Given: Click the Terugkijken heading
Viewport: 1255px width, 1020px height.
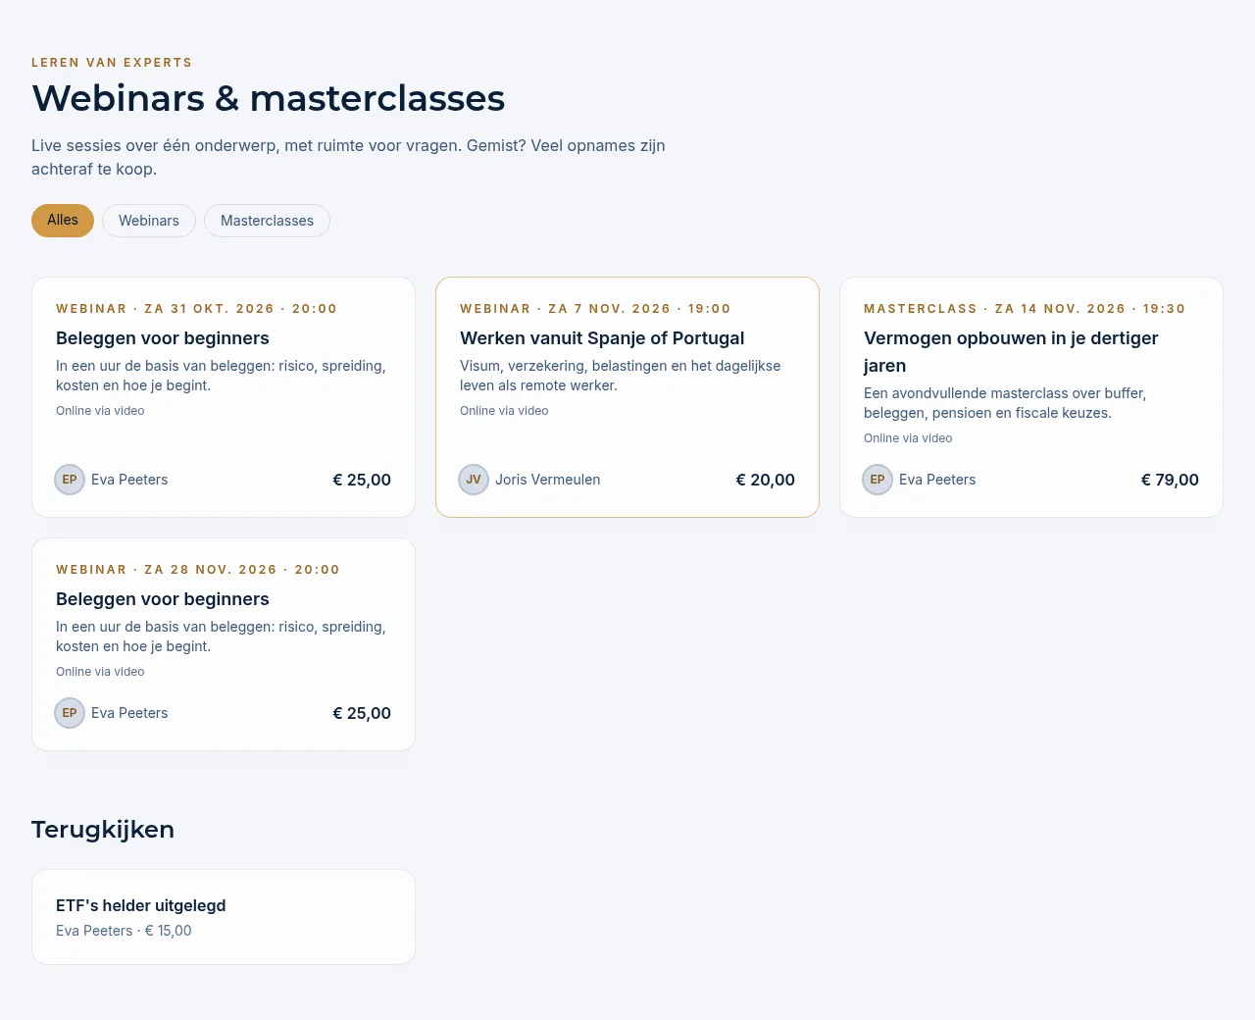Looking at the screenshot, I should [x=103, y=830].
